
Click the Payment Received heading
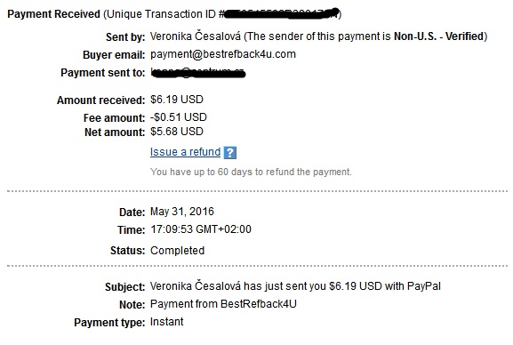click(53, 14)
